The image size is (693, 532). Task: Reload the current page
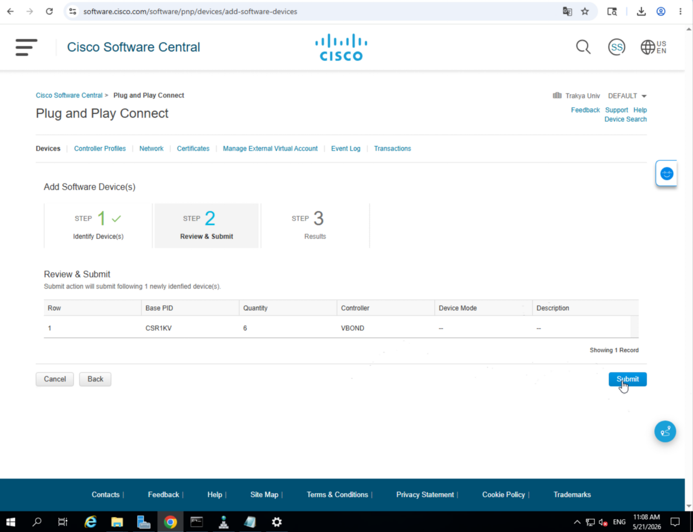pyautogui.click(x=49, y=12)
